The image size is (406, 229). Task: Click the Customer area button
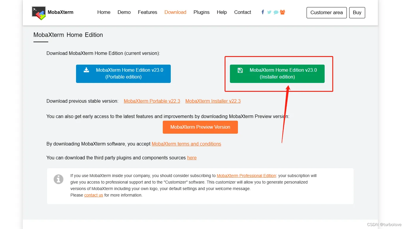coord(327,13)
